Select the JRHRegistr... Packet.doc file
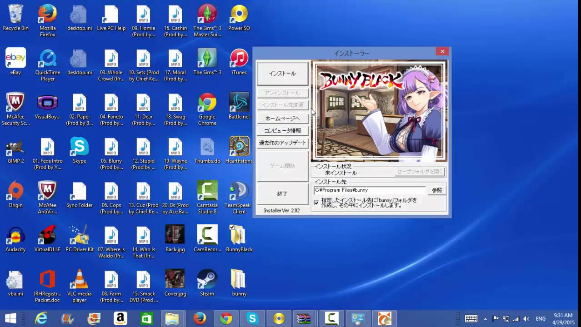 click(47, 287)
